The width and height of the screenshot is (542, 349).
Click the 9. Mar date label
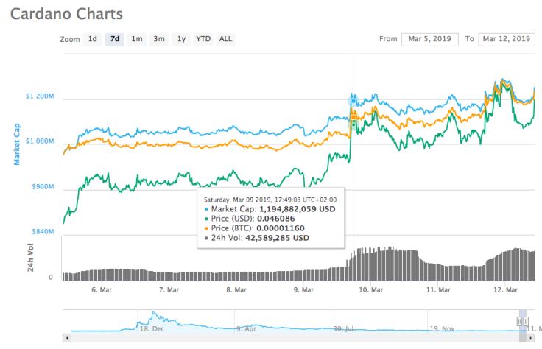[304, 290]
